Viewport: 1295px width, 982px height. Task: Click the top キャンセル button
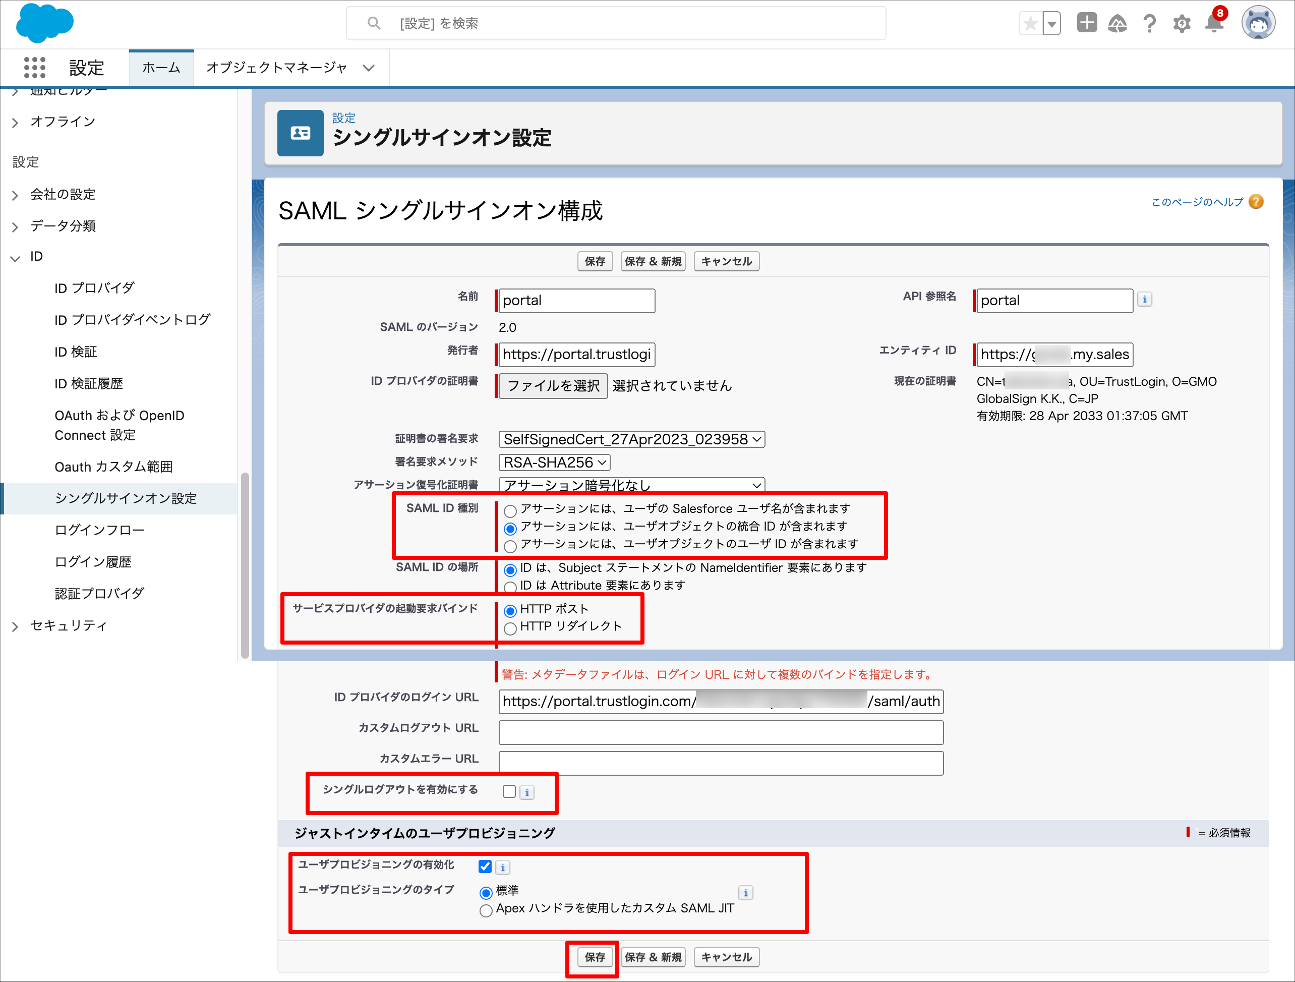pos(727,261)
